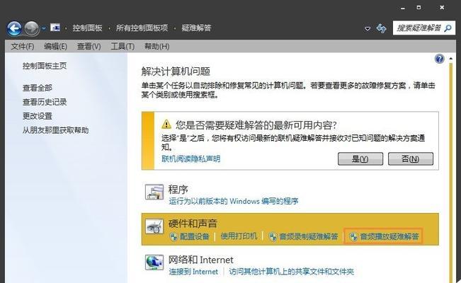Open the 配置设备 troubleshooter

pyautogui.click(x=194, y=236)
